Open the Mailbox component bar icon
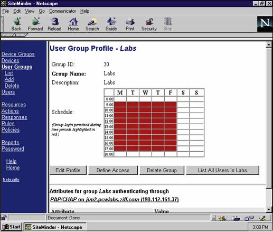This screenshot has height=232, width=273. (x=236, y=218)
